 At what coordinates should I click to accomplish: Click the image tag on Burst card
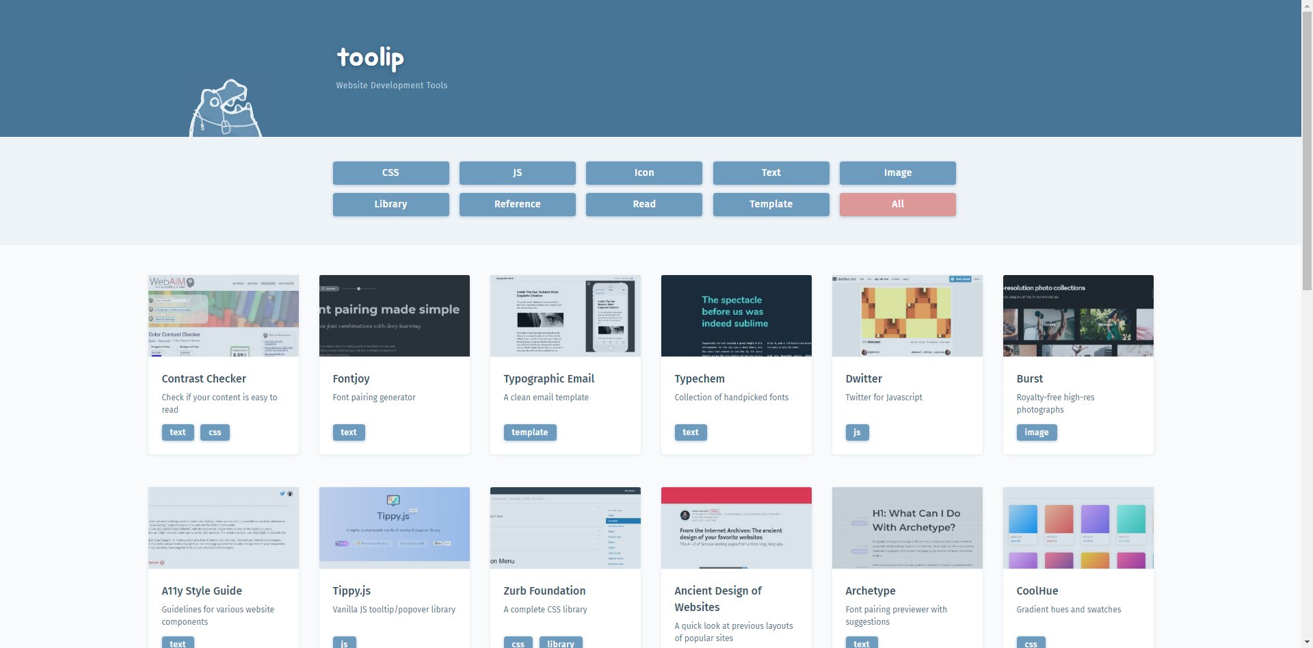1036,432
